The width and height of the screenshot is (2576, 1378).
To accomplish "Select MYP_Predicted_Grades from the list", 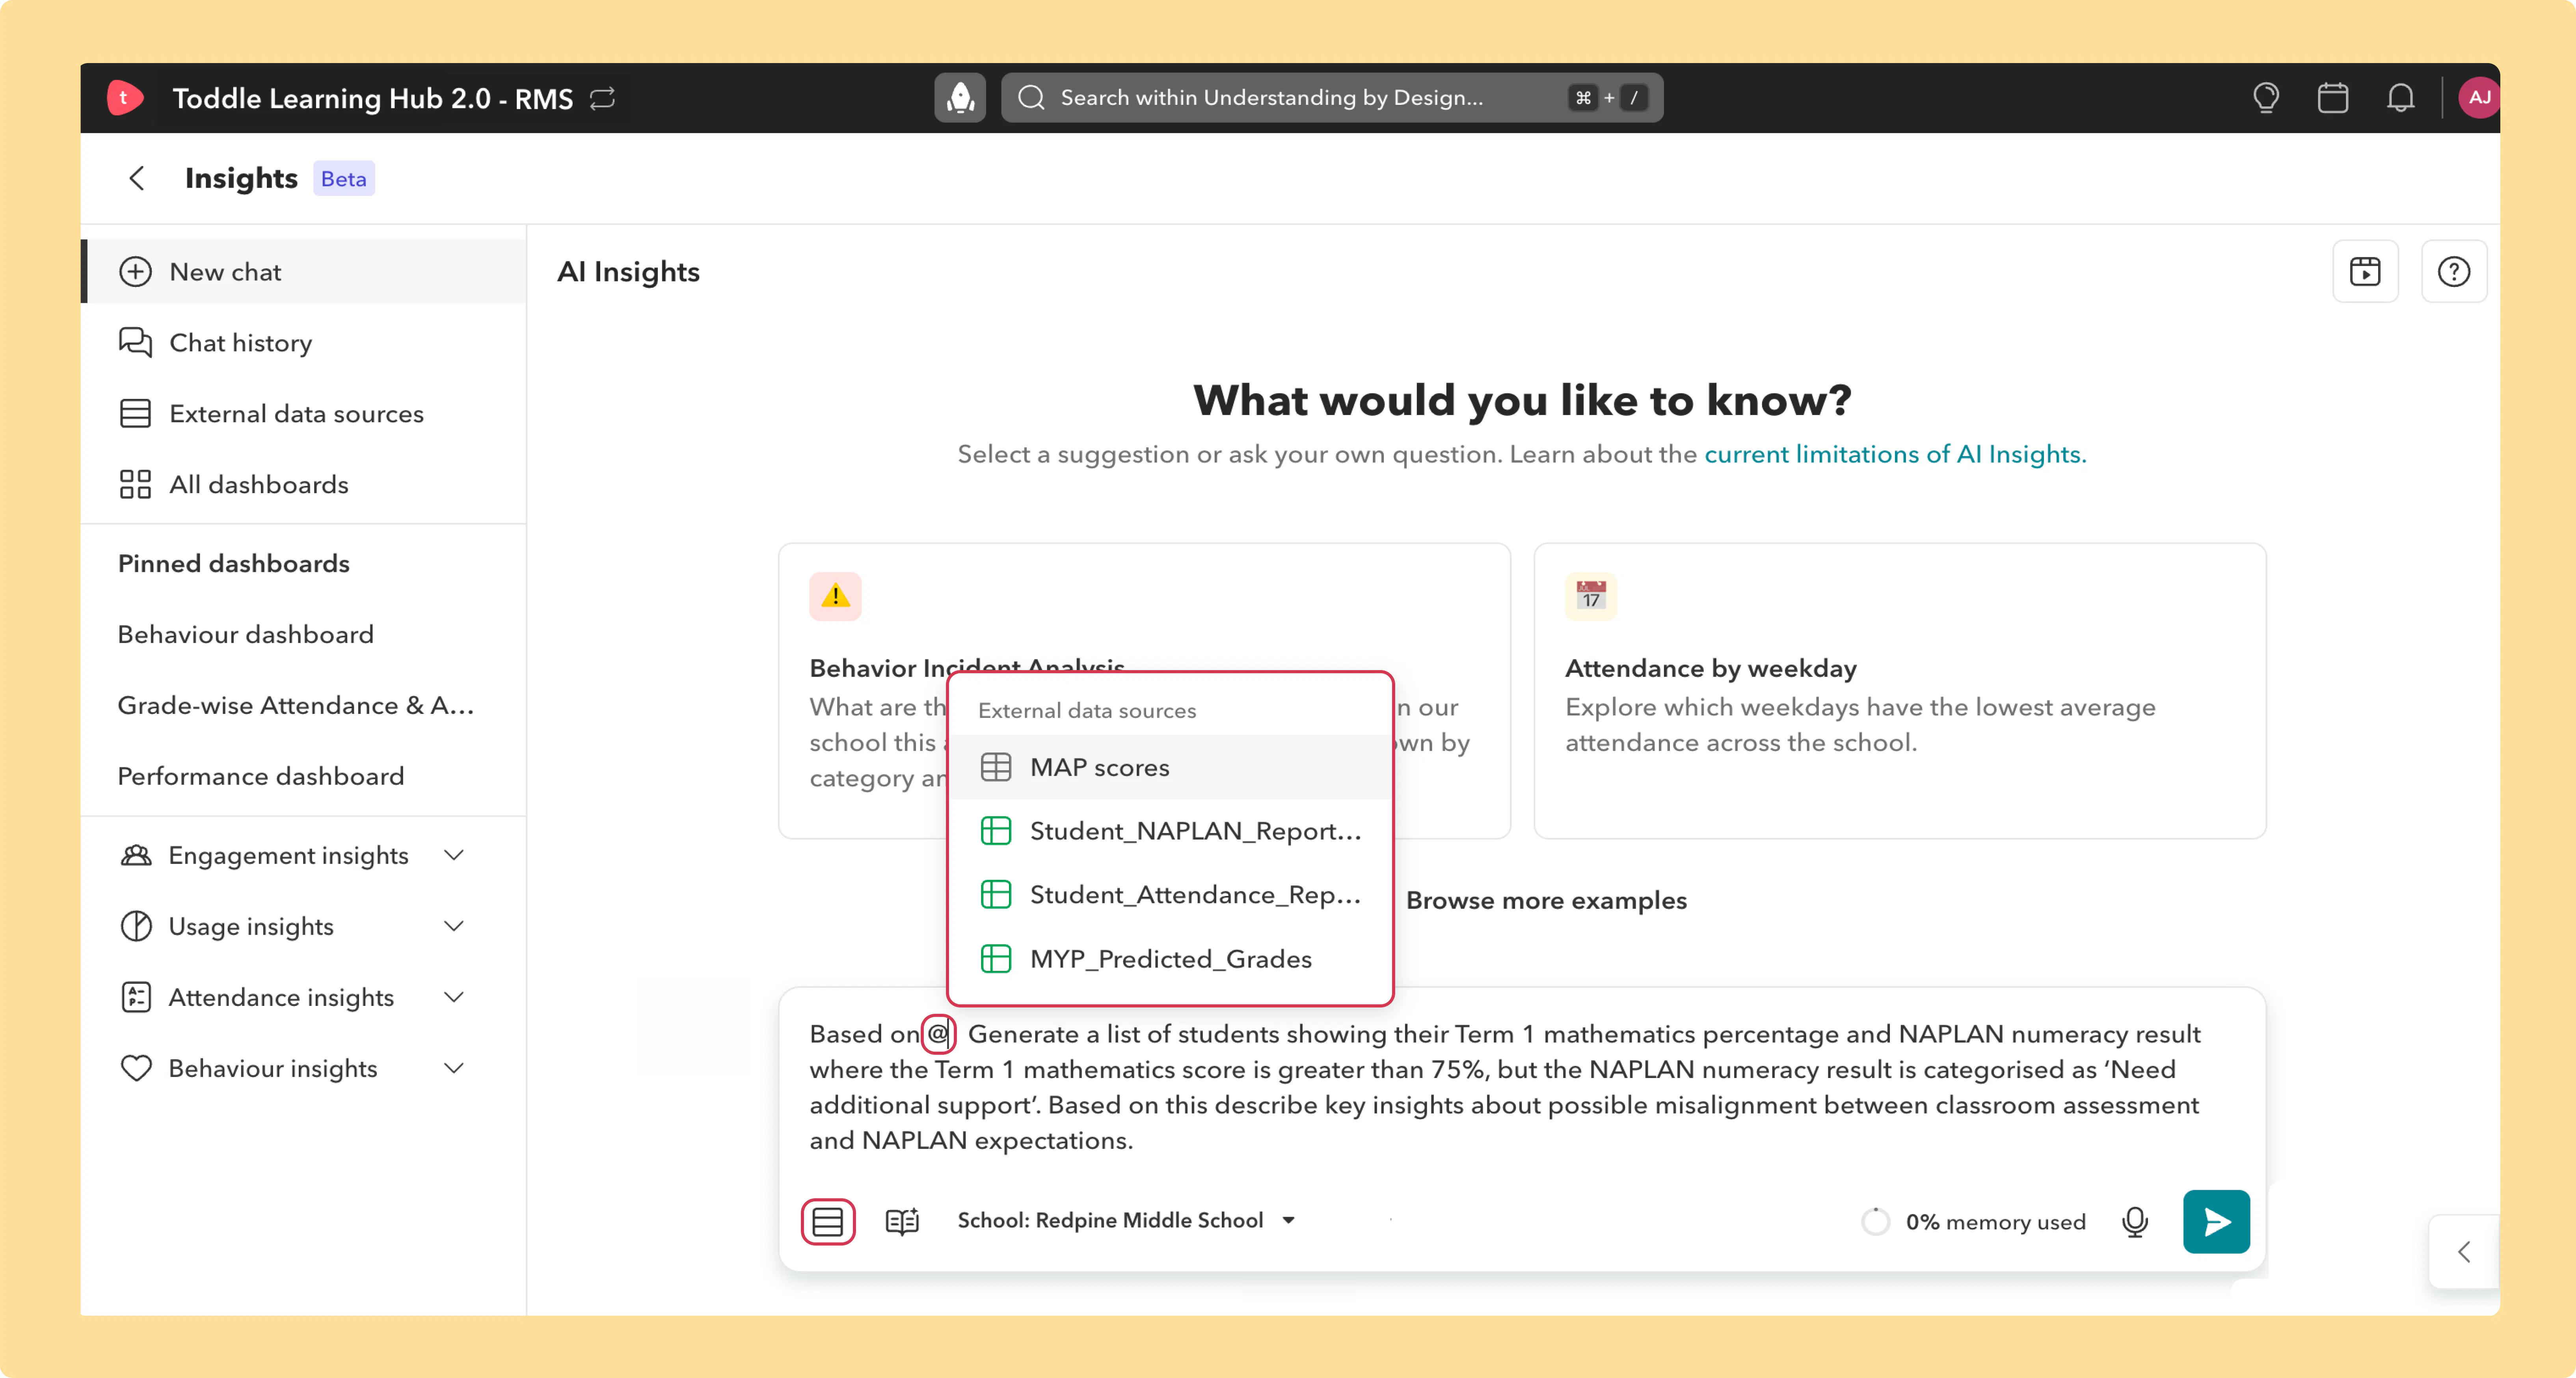I will 1170,959.
